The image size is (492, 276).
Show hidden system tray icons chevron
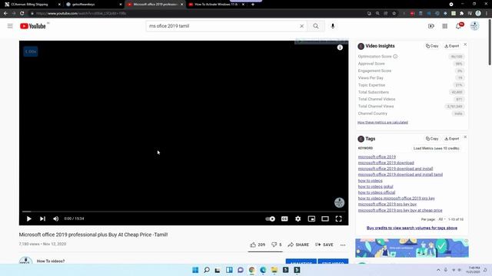[438, 270]
